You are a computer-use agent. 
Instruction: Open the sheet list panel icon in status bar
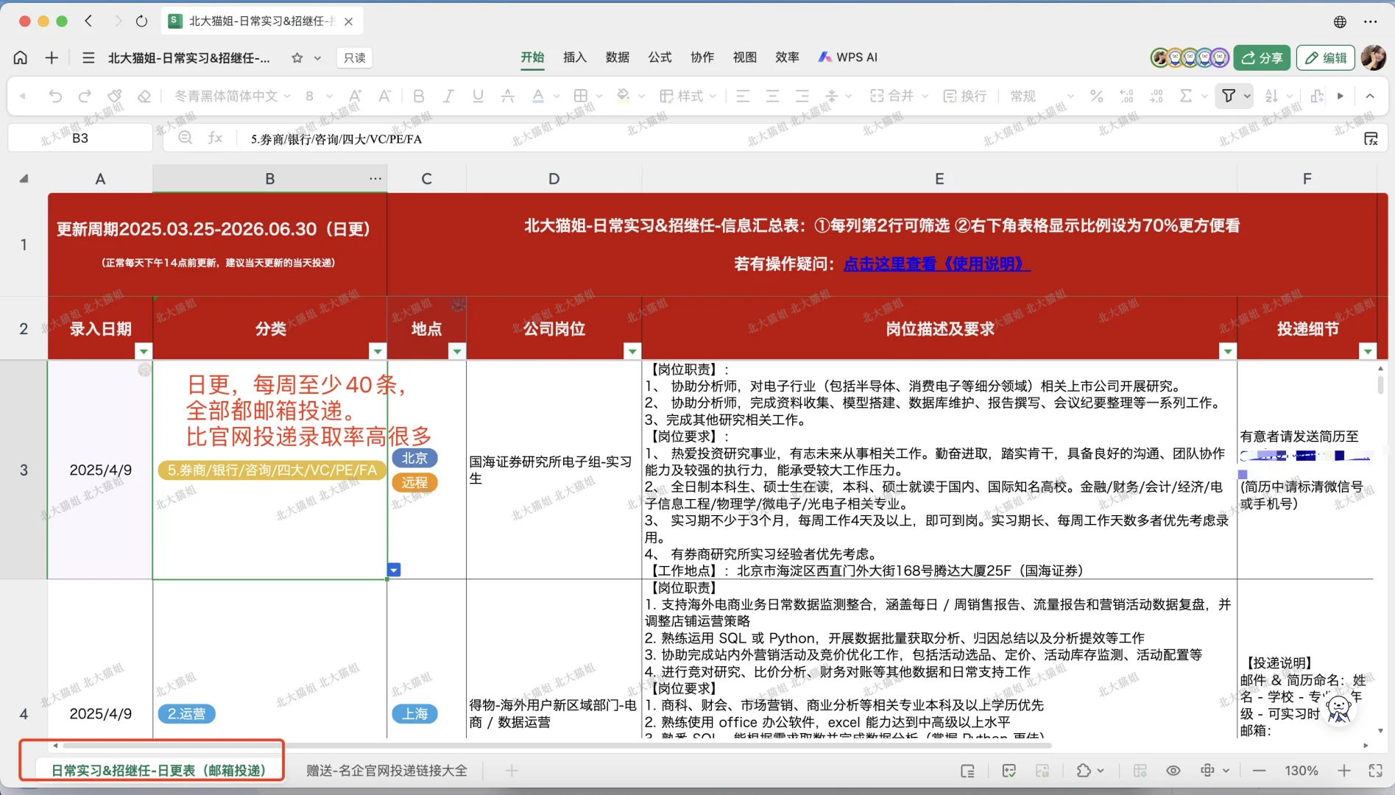pyautogui.click(x=967, y=771)
